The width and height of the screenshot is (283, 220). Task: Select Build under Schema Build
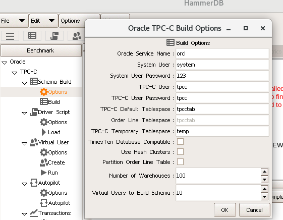tap(54, 102)
